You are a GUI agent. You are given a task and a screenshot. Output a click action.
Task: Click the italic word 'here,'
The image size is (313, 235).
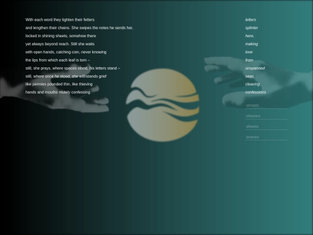pos(249,36)
